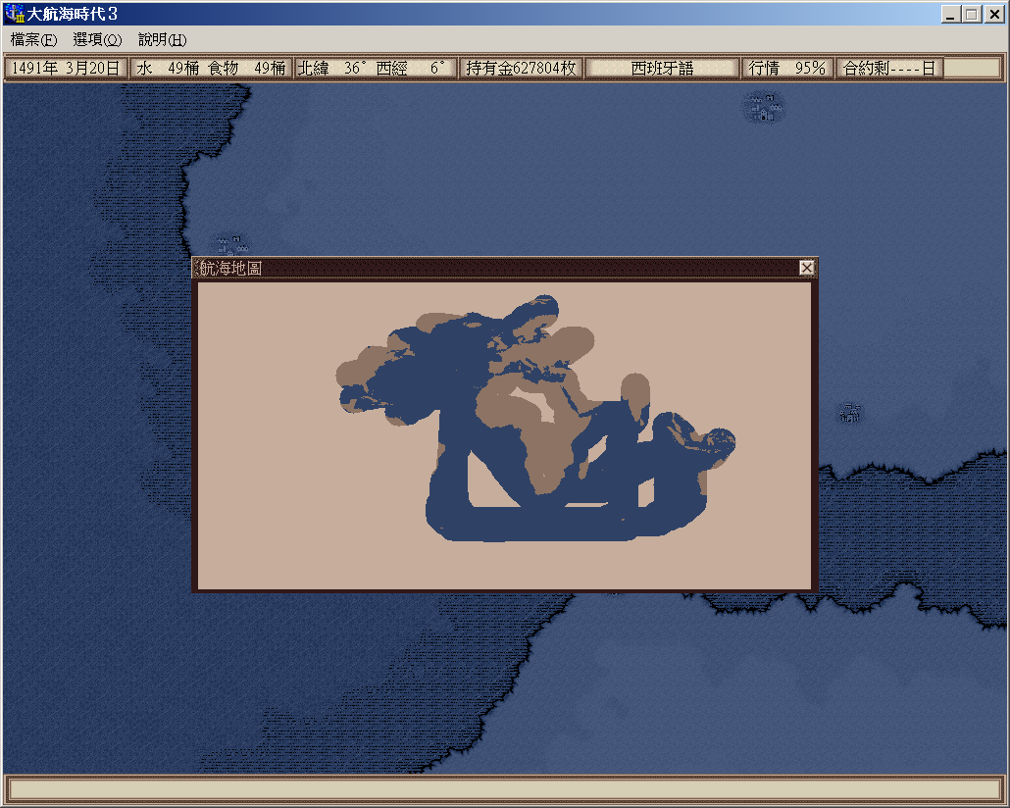Open the 檔案(F) menu

click(x=34, y=40)
